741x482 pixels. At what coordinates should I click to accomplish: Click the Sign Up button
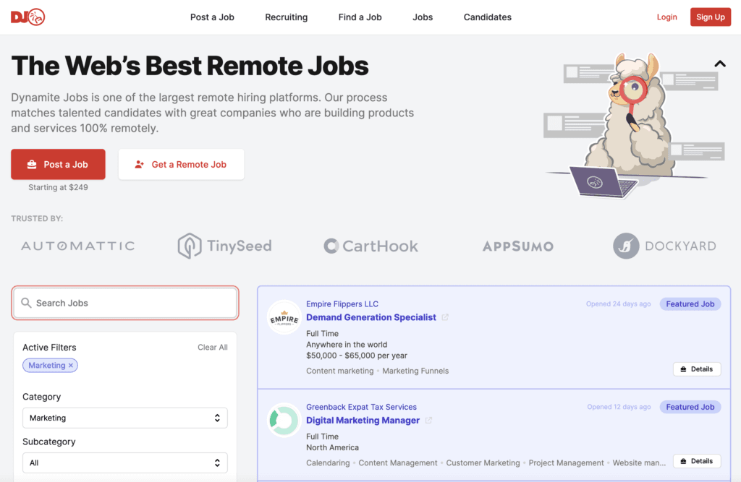(x=711, y=17)
